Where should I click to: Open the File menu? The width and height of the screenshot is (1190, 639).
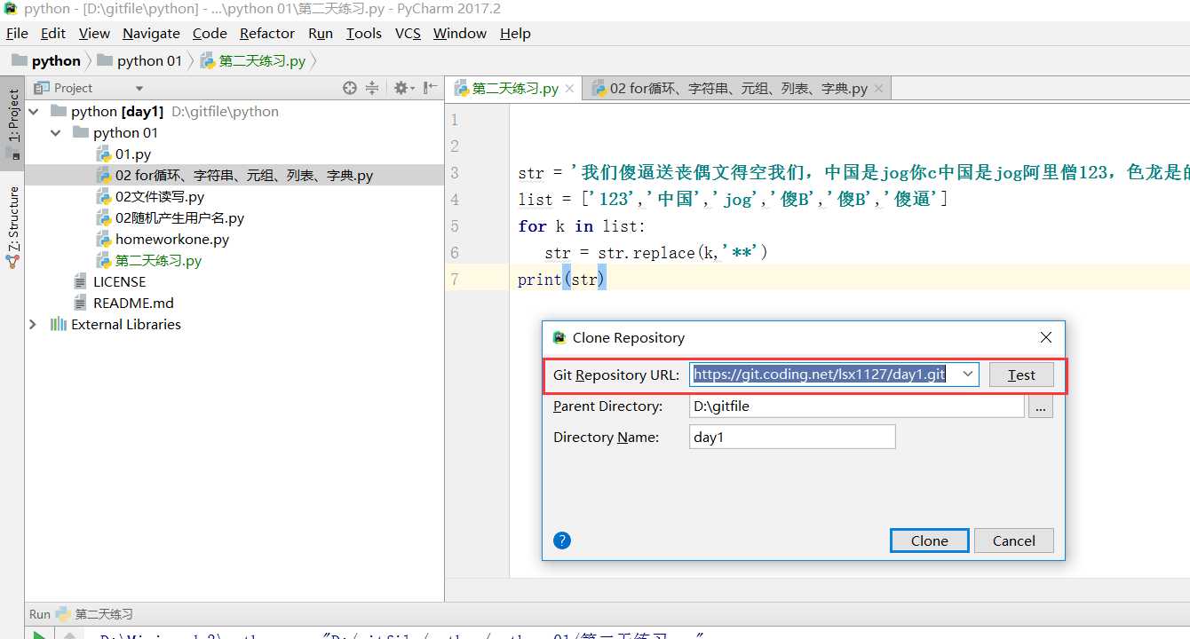click(x=17, y=33)
